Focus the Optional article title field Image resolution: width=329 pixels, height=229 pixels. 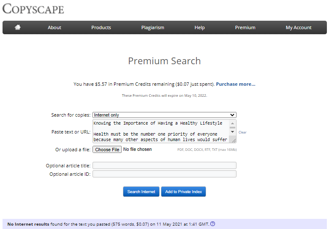[x=164, y=165]
